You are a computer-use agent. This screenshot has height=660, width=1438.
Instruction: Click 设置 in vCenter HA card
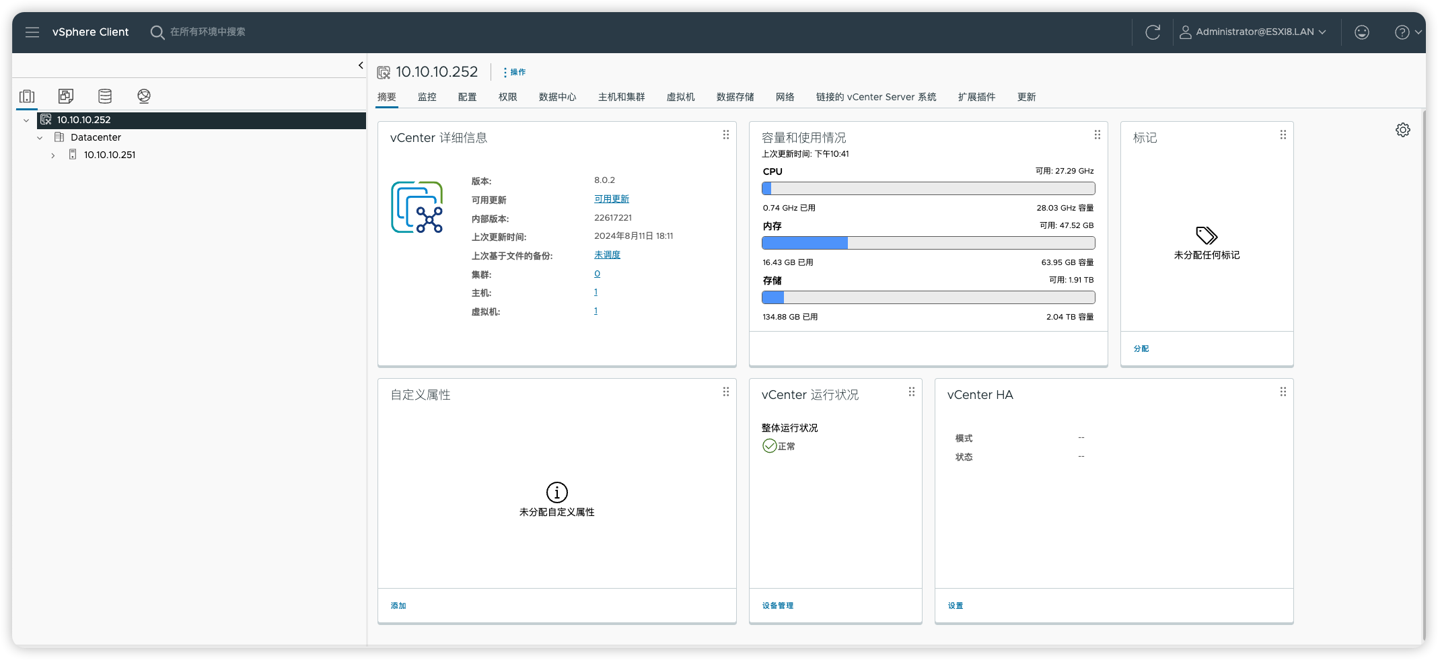pos(956,606)
